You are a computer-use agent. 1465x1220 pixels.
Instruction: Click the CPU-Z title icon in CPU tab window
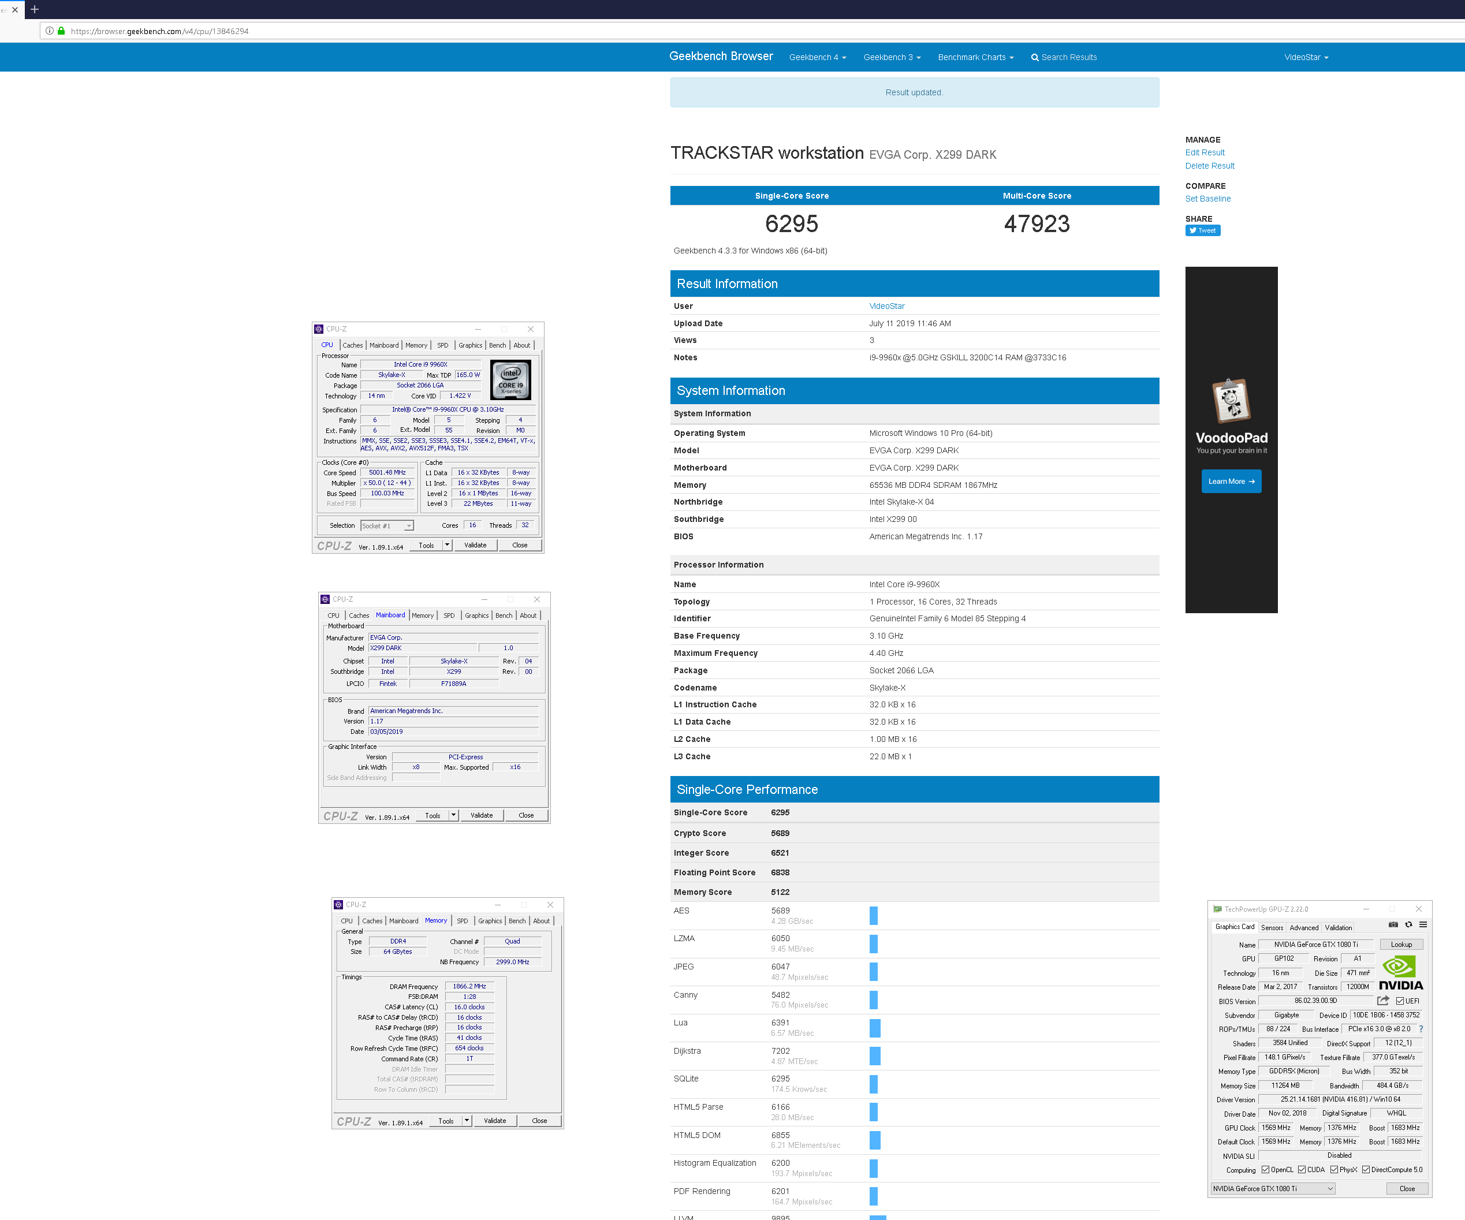click(x=319, y=329)
